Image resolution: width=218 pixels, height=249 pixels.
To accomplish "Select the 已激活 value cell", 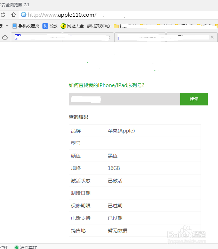I will [153, 181].
